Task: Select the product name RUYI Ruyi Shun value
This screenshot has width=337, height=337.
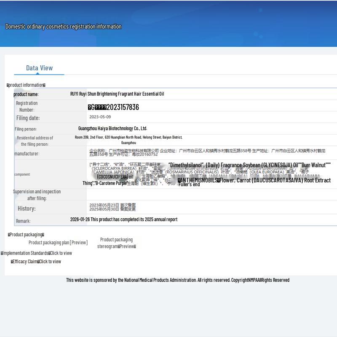Action: [117, 94]
